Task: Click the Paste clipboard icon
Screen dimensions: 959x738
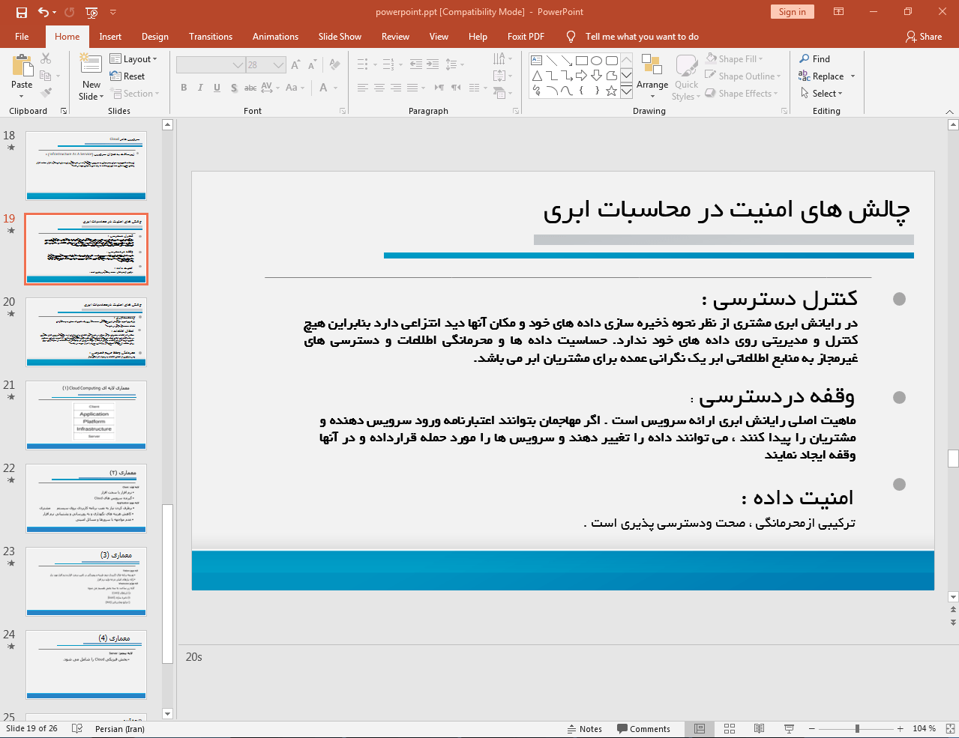Action: tap(22, 66)
